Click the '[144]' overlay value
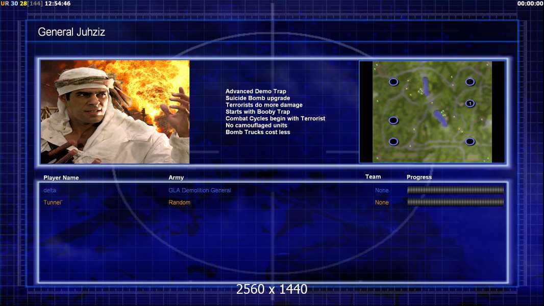Viewport: 544px width, 306px height. [x=35, y=4]
